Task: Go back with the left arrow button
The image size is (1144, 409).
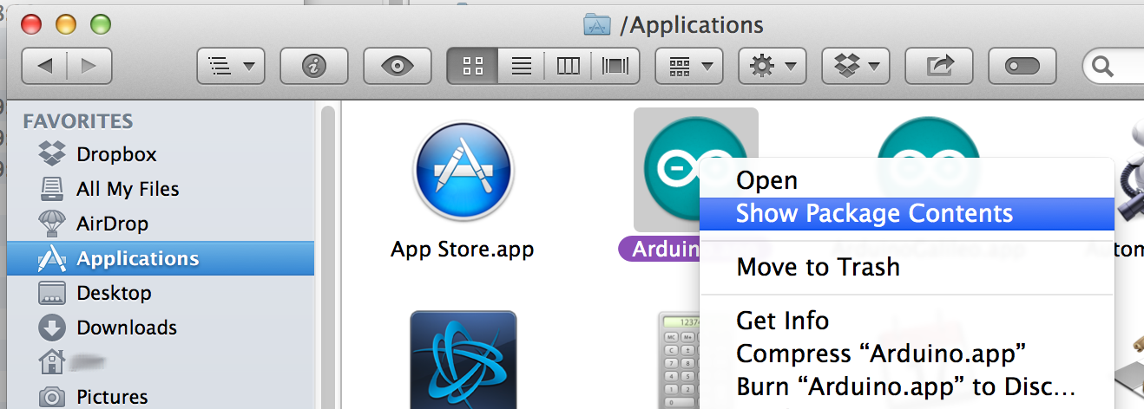Action: point(45,65)
